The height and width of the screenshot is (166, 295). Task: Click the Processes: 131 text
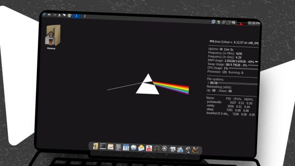[217, 72]
